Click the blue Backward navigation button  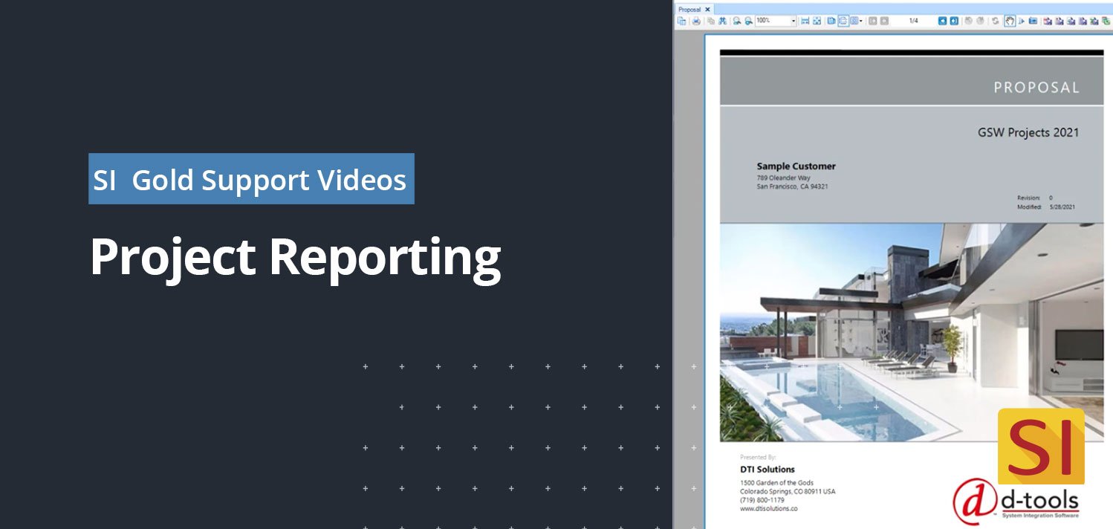(x=942, y=21)
